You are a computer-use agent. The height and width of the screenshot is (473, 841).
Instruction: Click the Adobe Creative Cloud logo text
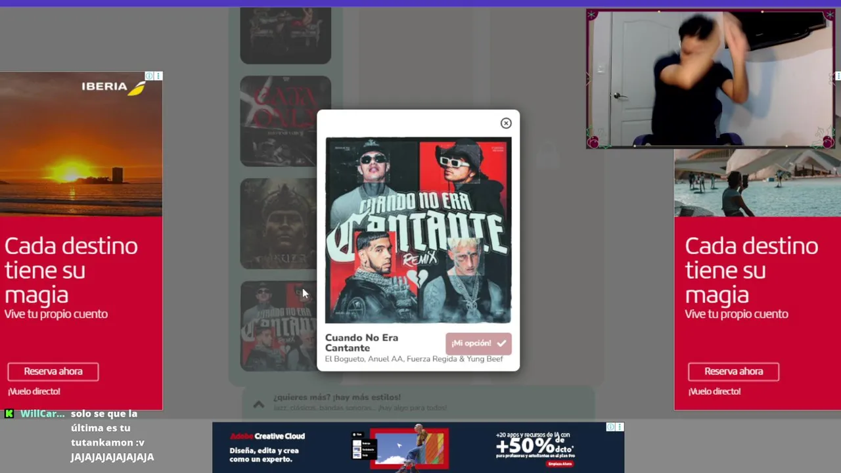tap(267, 436)
